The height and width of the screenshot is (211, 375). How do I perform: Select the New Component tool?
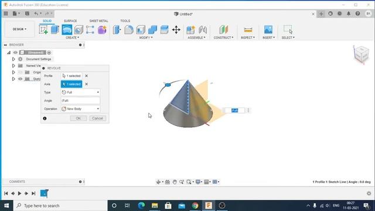[x=190, y=30]
